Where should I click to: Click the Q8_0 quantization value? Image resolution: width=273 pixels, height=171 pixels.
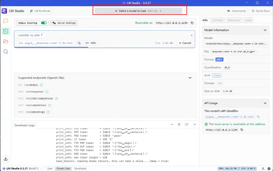pos(227,67)
